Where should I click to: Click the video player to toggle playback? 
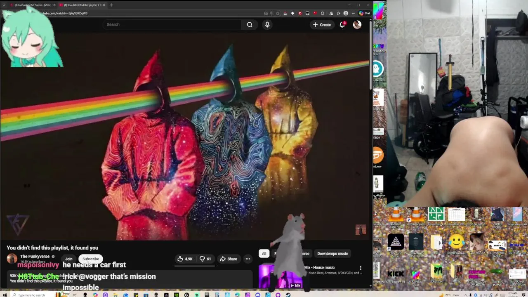pyautogui.click(x=186, y=136)
